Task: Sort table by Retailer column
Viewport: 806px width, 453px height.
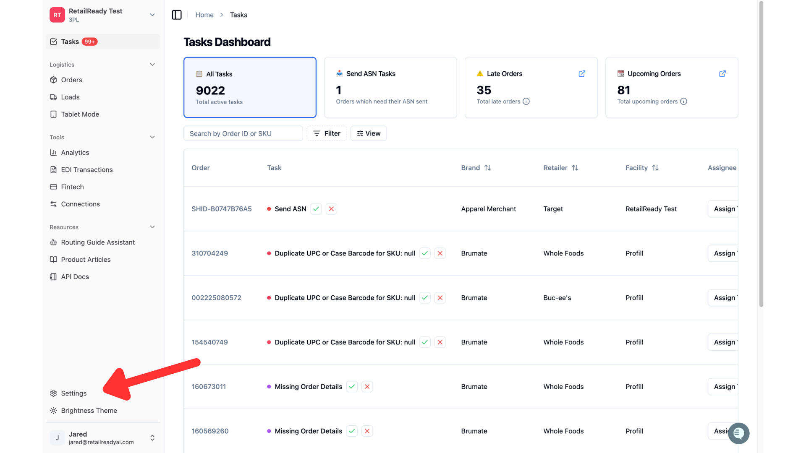Action: (575, 168)
